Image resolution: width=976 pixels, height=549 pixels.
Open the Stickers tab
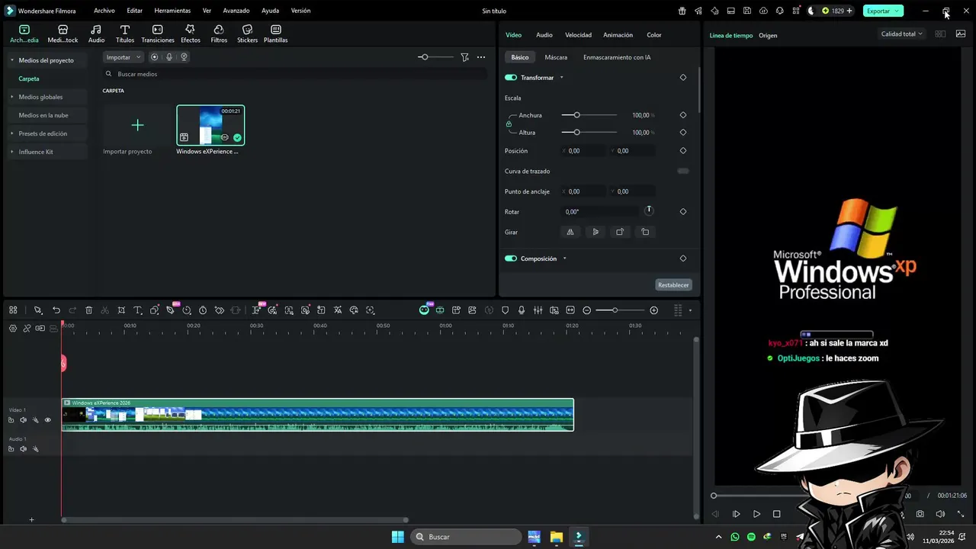point(247,34)
